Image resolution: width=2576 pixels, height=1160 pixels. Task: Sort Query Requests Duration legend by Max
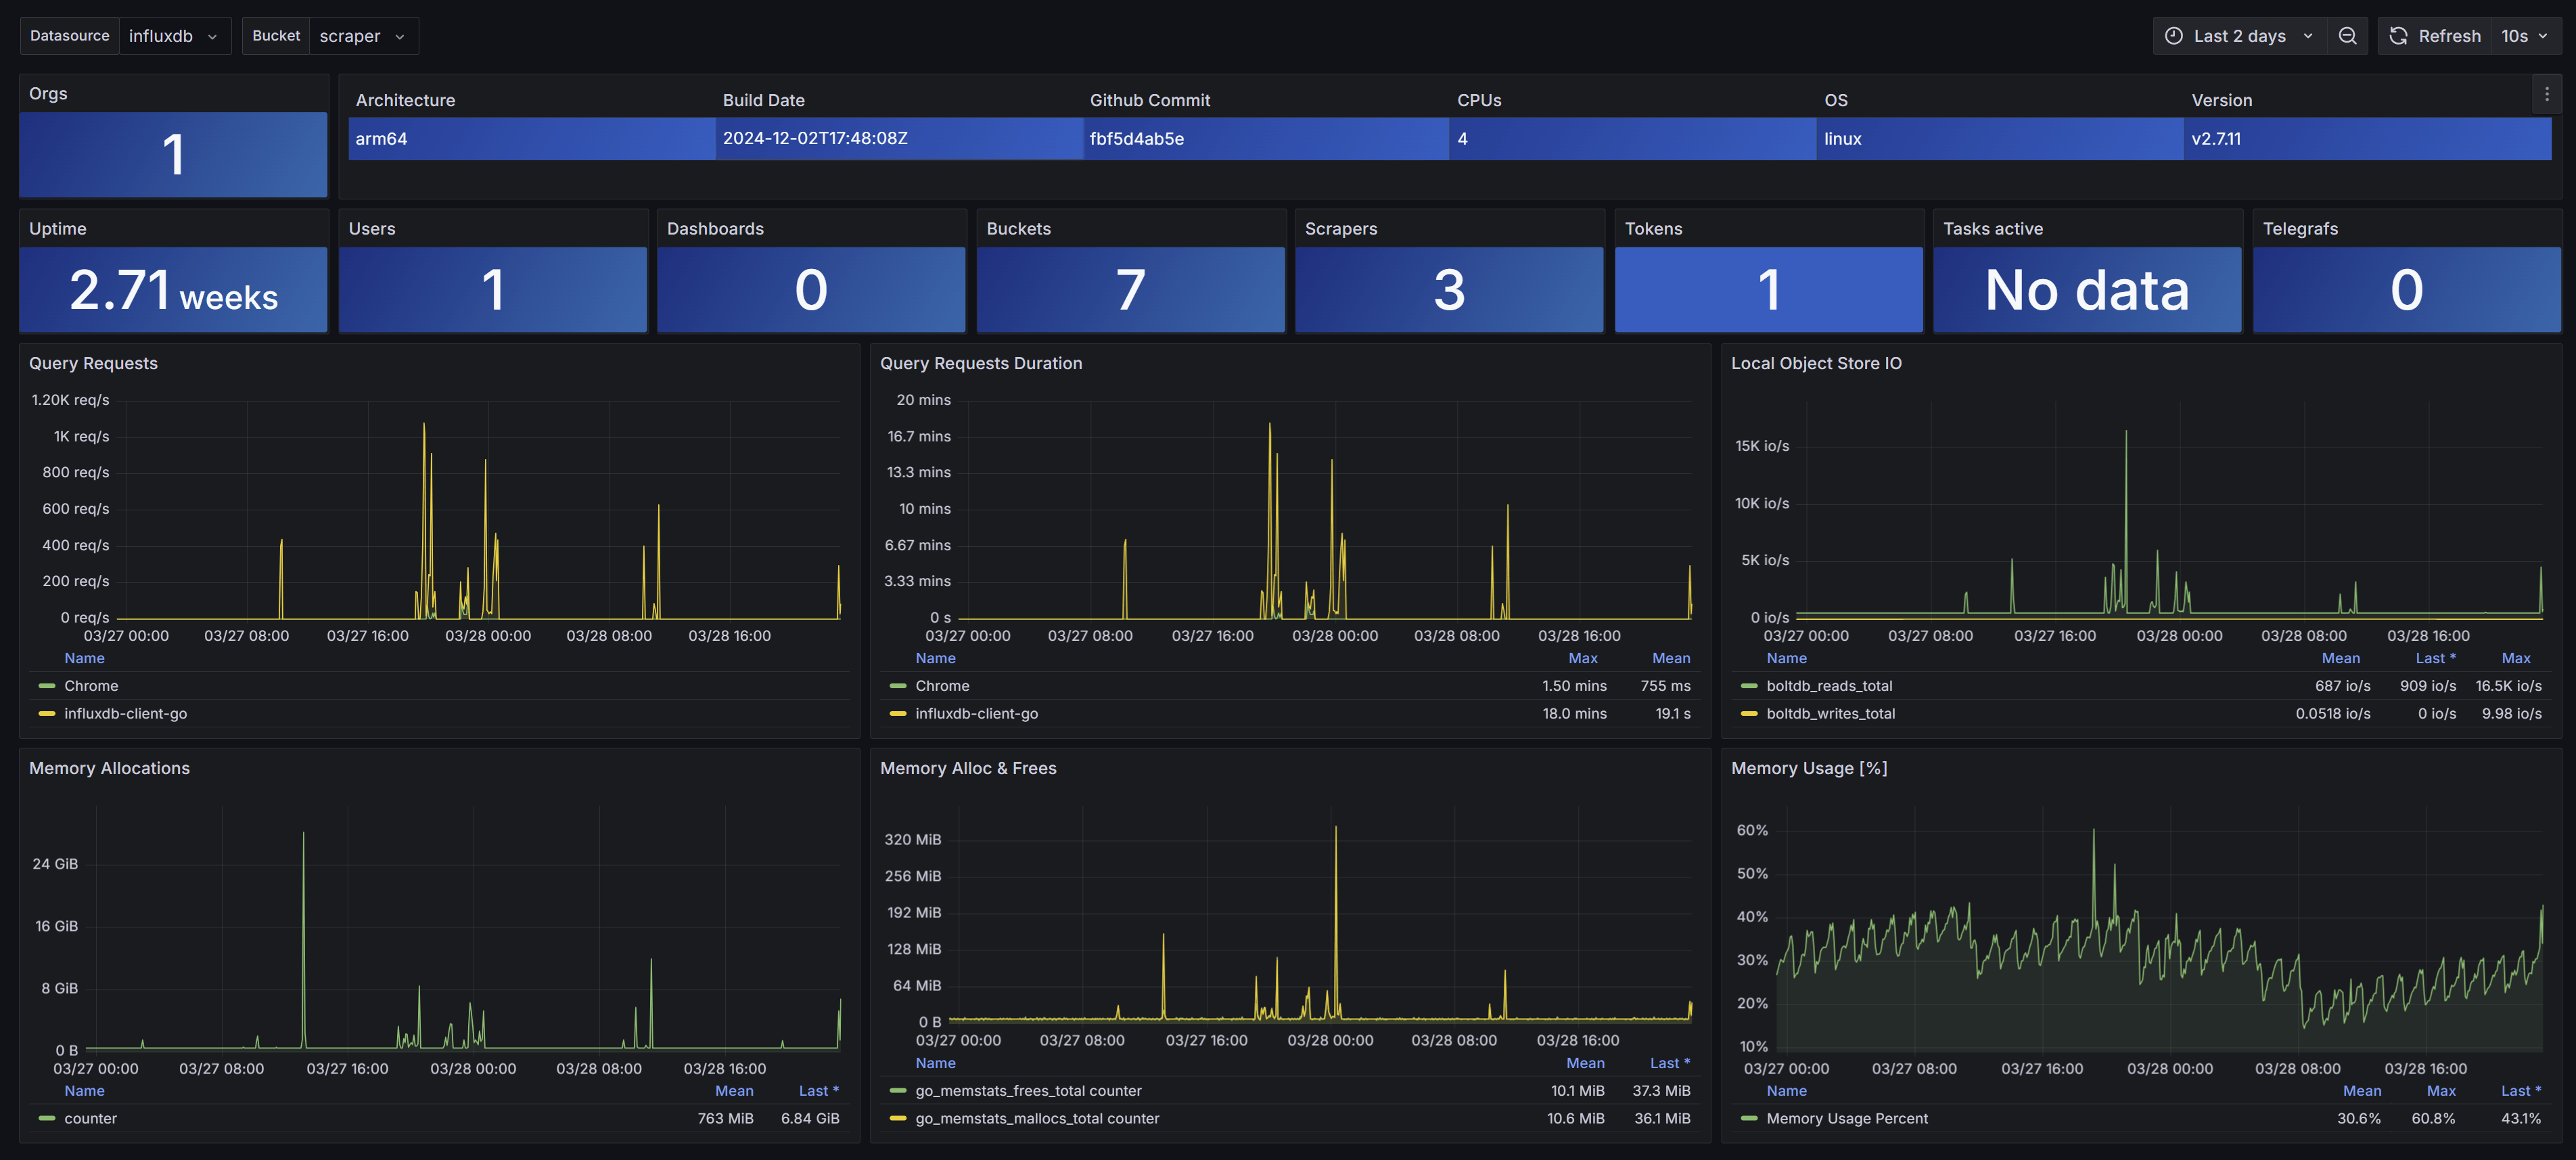click(1582, 658)
